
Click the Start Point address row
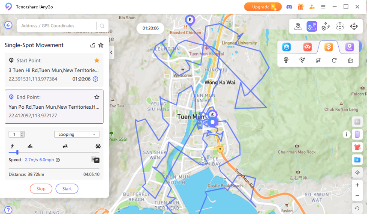(x=54, y=70)
